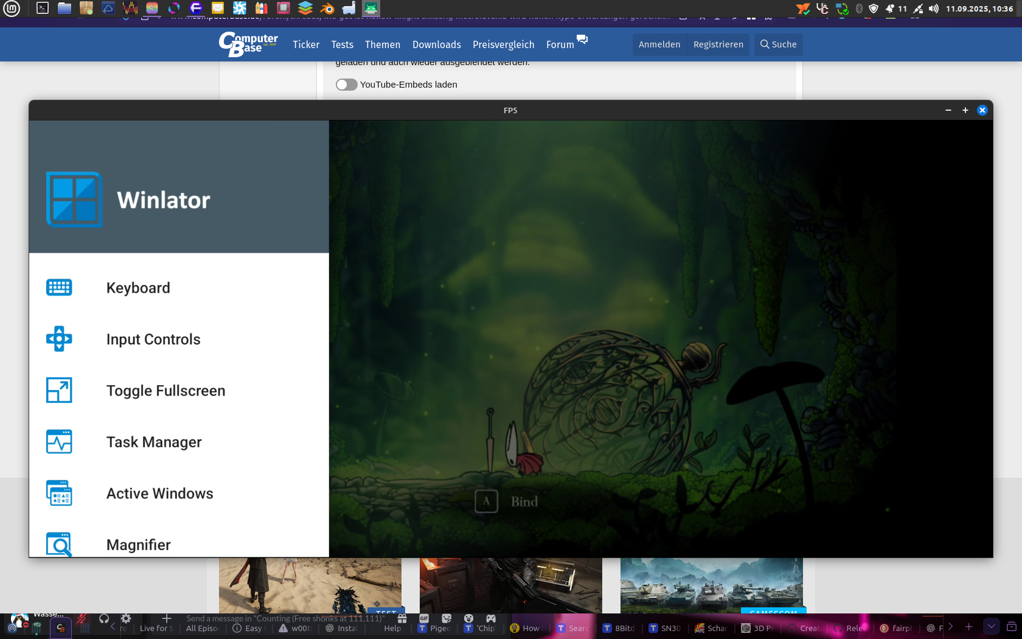Click the Magnifier icon in Winlator menu
This screenshot has height=639, width=1022.
pos(59,544)
